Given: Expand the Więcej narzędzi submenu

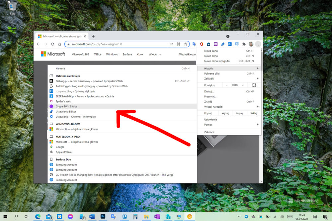Looking at the screenshot, I should pos(229,107).
